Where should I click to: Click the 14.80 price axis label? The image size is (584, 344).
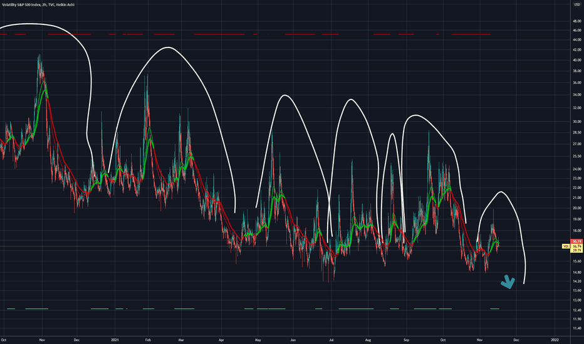pyautogui.click(x=577, y=272)
